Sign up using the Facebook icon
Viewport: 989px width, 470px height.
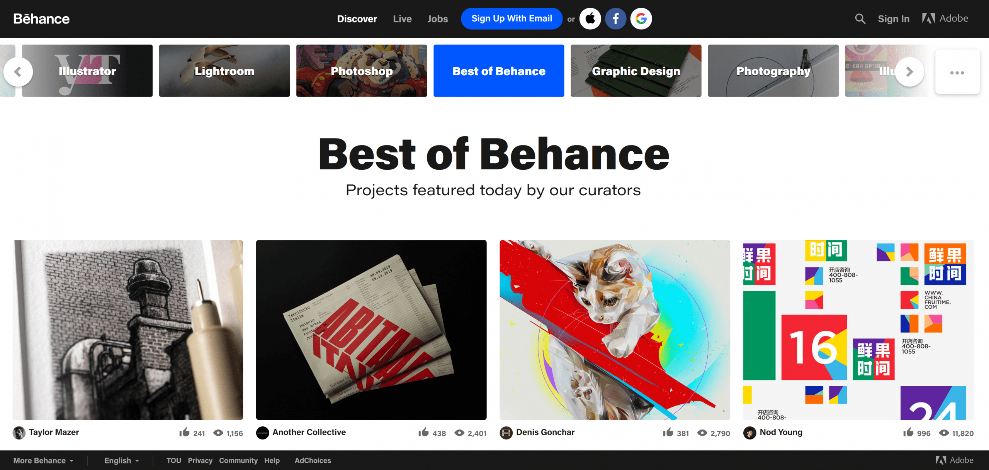615,19
